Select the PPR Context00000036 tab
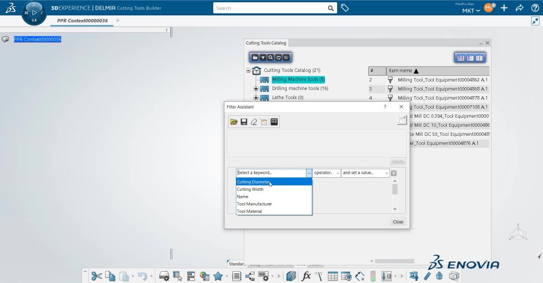543x283 pixels. (x=83, y=21)
